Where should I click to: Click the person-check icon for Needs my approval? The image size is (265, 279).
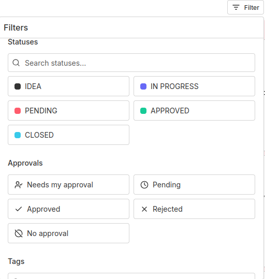[19, 185]
